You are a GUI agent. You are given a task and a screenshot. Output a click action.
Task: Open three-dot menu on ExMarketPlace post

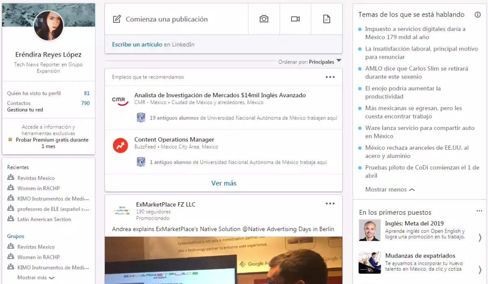point(330,203)
